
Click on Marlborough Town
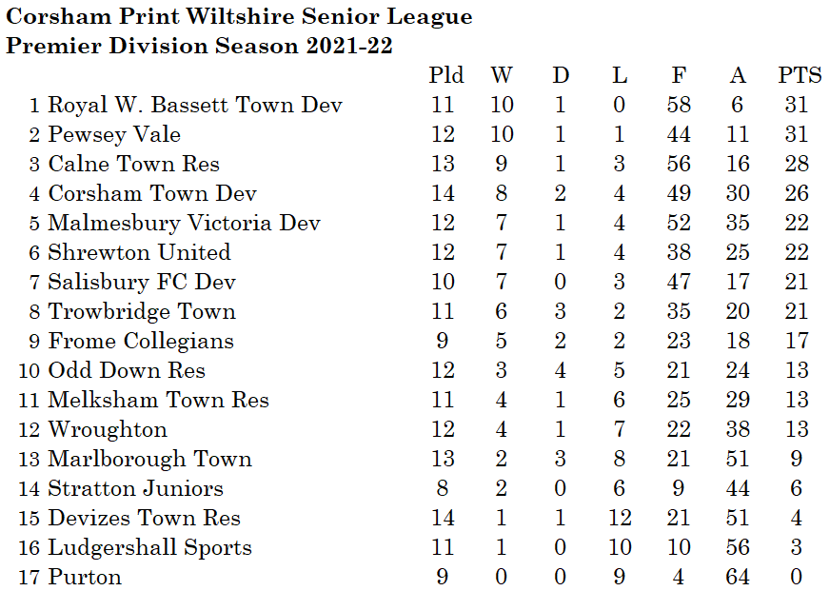point(150,459)
